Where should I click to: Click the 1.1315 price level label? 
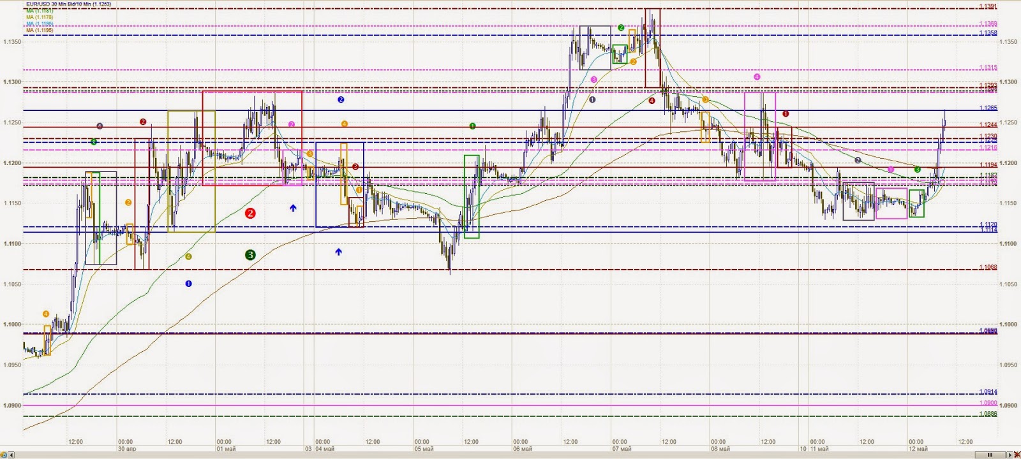988,68
